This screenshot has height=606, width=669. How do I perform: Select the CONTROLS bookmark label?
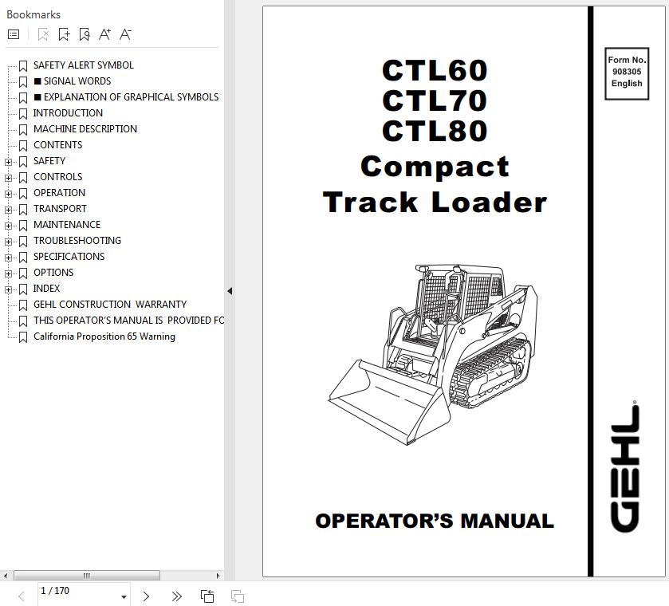click(58, 177)
